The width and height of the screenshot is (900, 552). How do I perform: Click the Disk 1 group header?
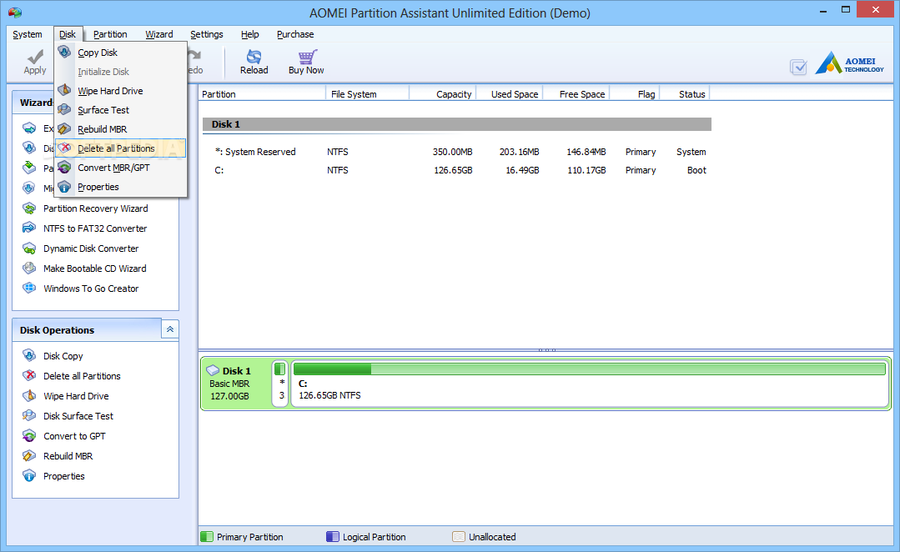pyautogui.click(x=457, y=124)
